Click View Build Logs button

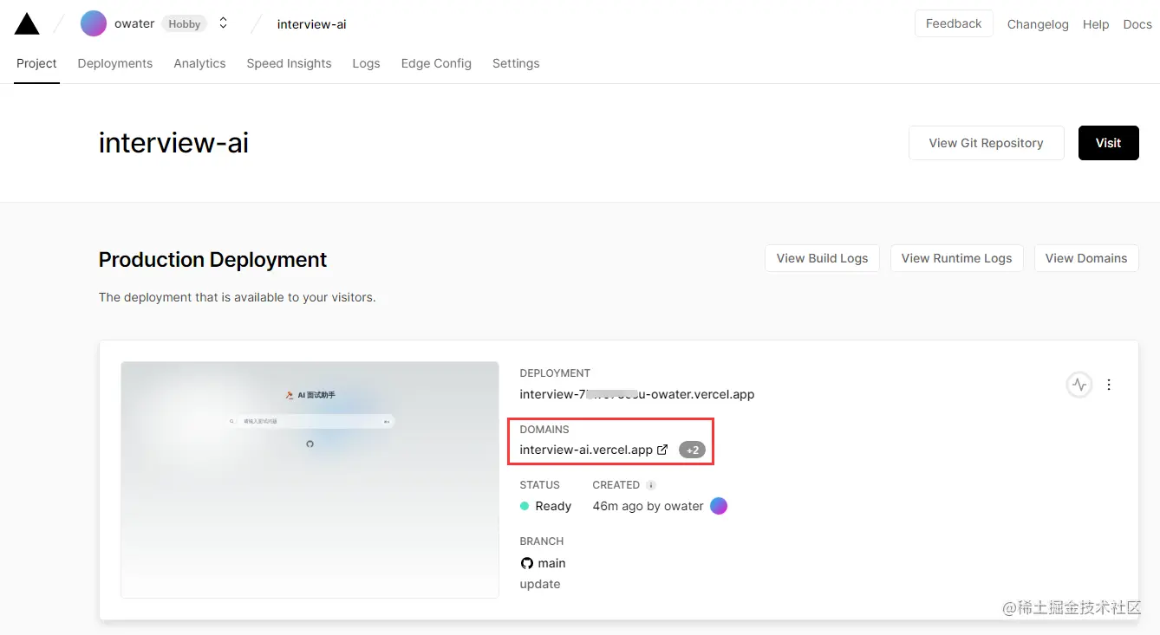click(x=822, y=258)
